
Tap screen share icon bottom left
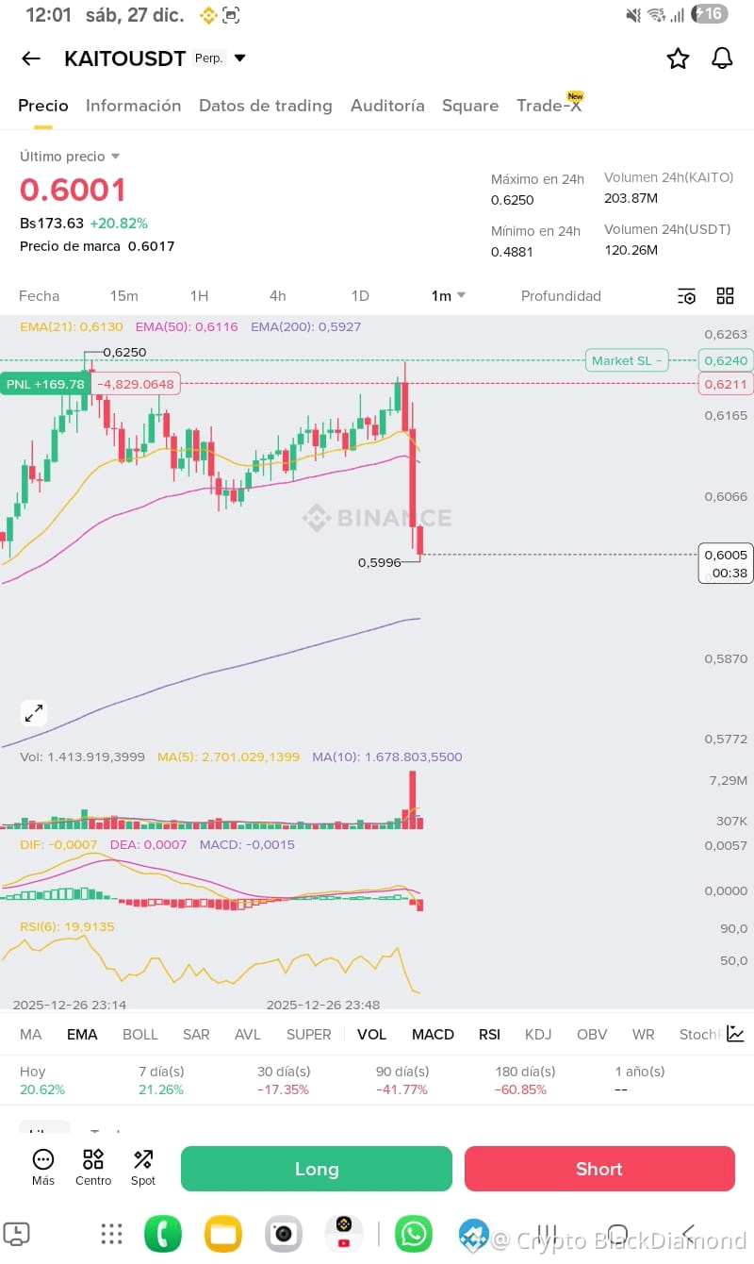click(x=17, y=1234)
